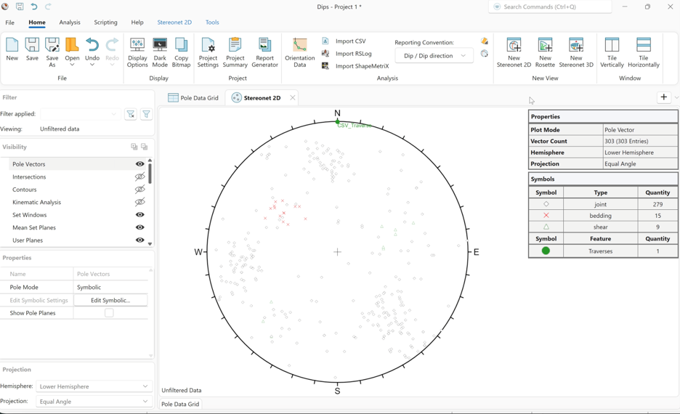The width and height of the screenshot is (680, 414).
Task: Show Intersections via eye icon
Action: coord(139,176)
